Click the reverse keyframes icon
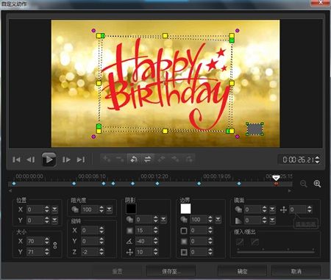This screenshot has height=280, width=331. click(134, 159)
